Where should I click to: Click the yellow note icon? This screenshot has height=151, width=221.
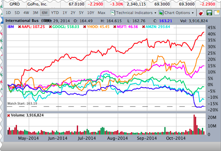[217, 13]
